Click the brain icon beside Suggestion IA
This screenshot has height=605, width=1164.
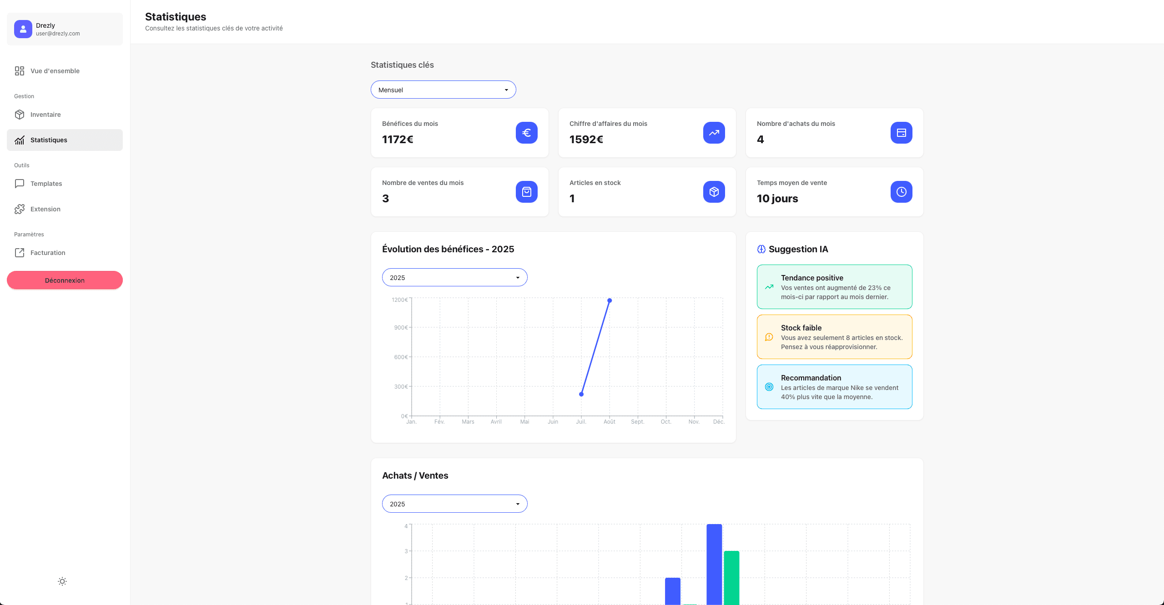coord(761,249)
